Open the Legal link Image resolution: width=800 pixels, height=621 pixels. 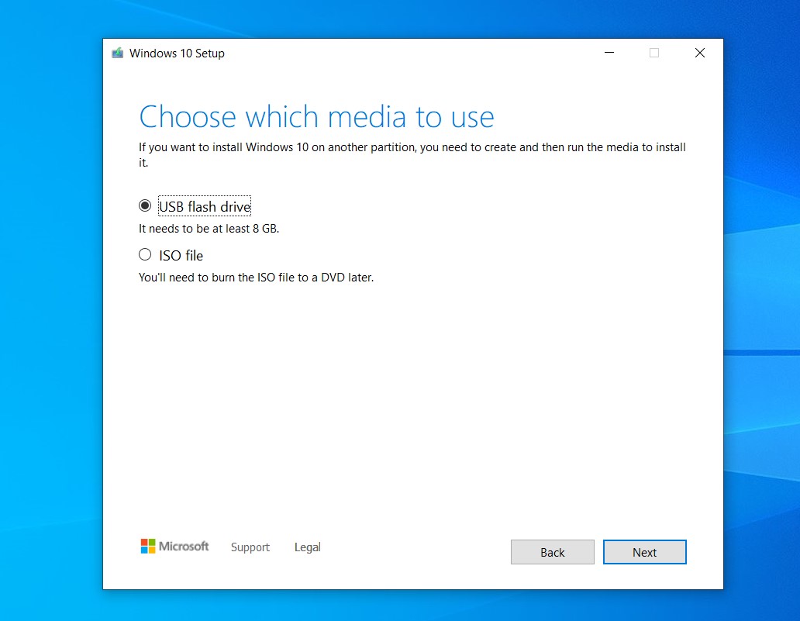(307, 547)
